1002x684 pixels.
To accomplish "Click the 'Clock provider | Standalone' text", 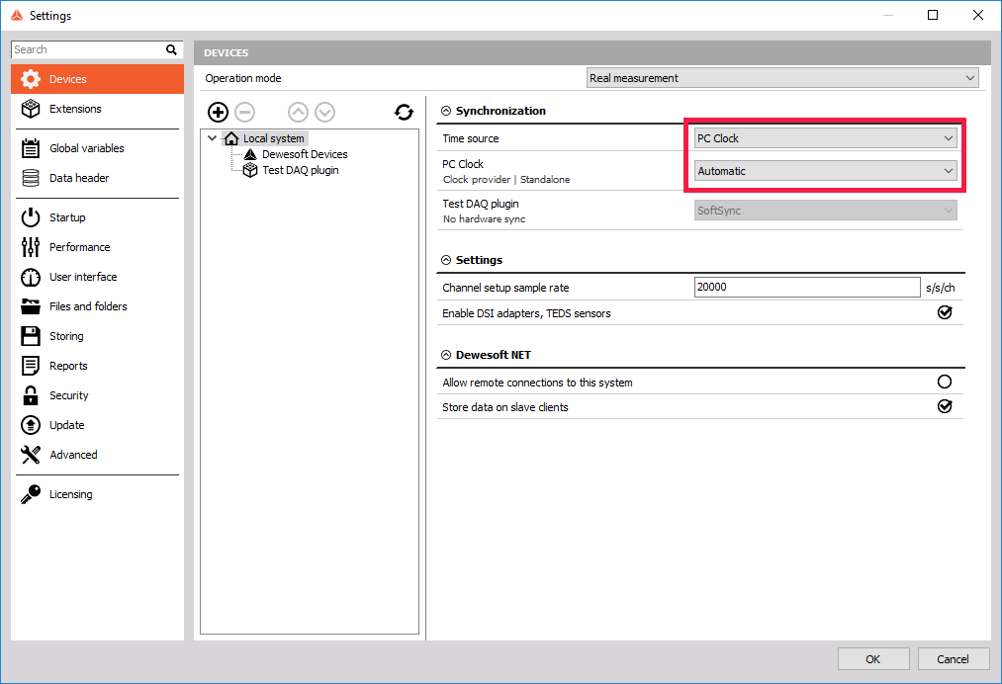I will tap(506, 180).
